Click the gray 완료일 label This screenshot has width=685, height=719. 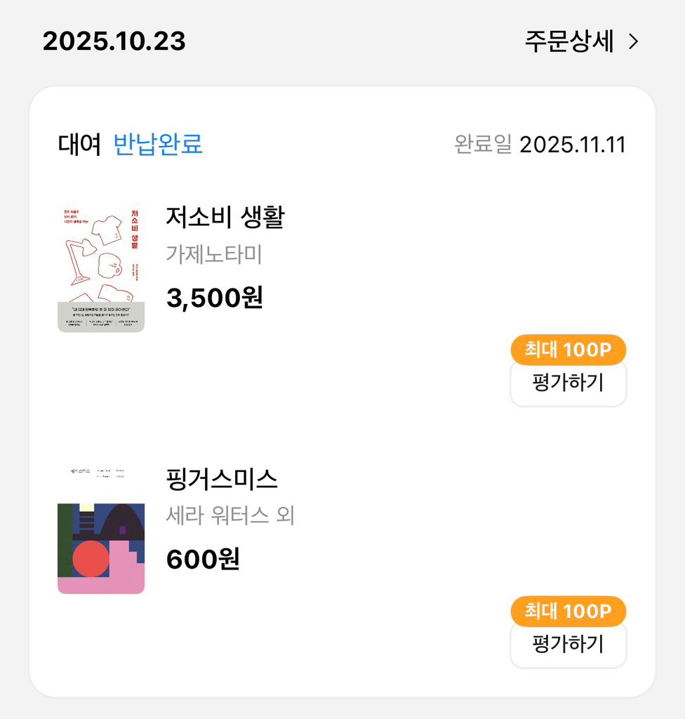click(483, 145)
